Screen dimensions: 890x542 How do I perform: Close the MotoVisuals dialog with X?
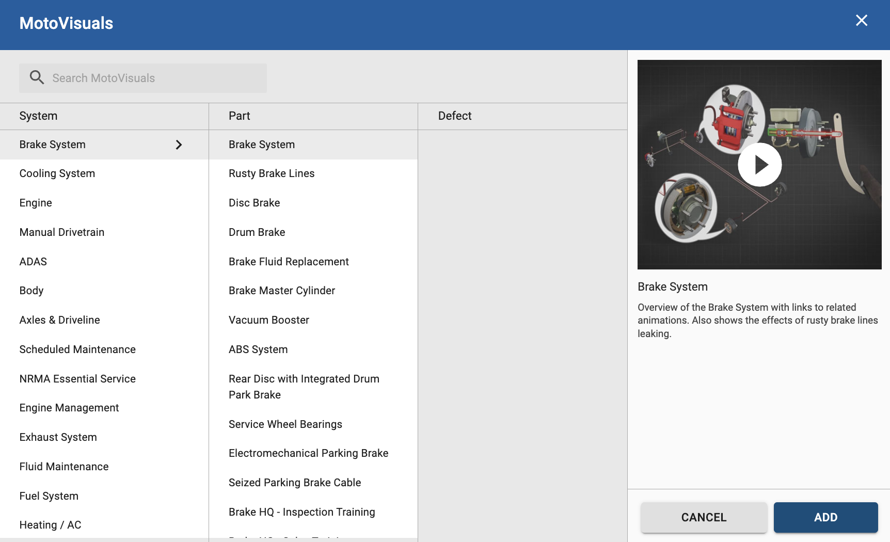coord(861,20)
